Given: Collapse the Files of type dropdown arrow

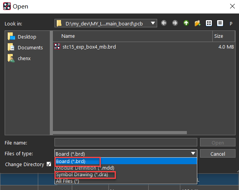Looking at the screenshot, I should click(x=193, y=153).
